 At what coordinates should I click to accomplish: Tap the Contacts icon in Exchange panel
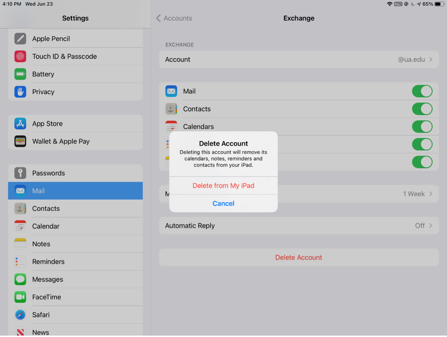point(171,109)
